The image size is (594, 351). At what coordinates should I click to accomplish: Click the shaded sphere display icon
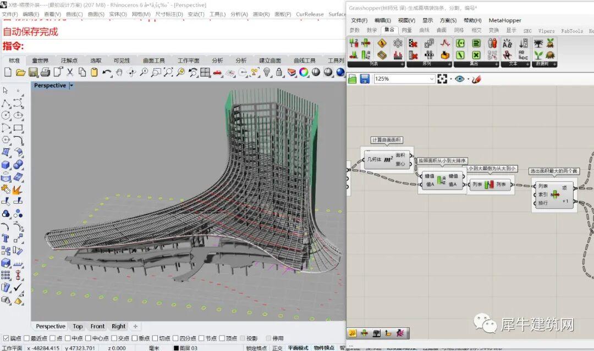316,72
